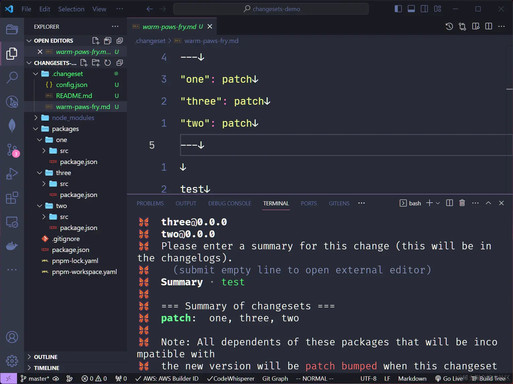Image resolution: width=513 pixels, height=384 pixels.
Task: Click master branch in status bar
Action: 35,379
